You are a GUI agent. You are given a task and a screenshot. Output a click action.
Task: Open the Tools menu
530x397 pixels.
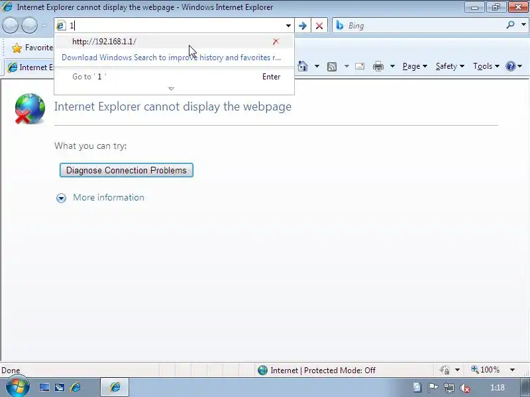pos(486,66)
